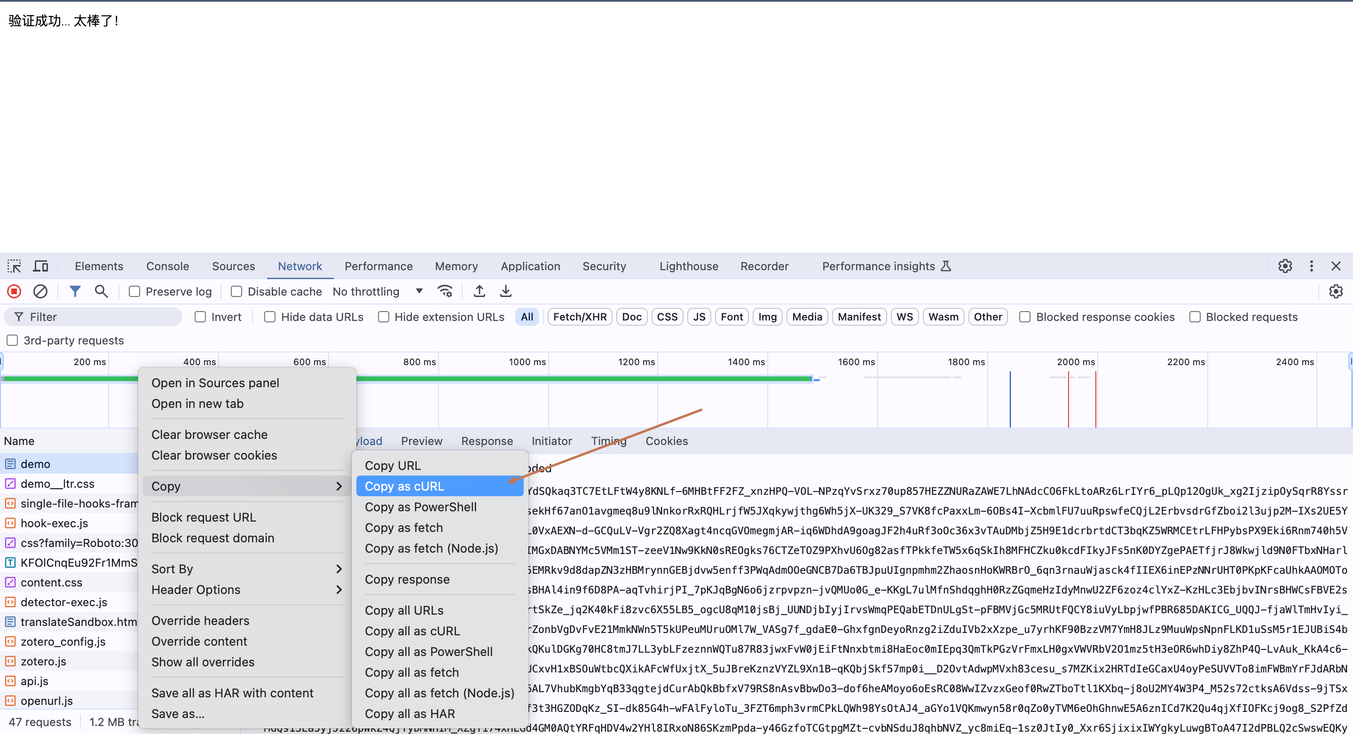Enable the Disable cache checkbox
1353x734 pixels.
point(237,291)
